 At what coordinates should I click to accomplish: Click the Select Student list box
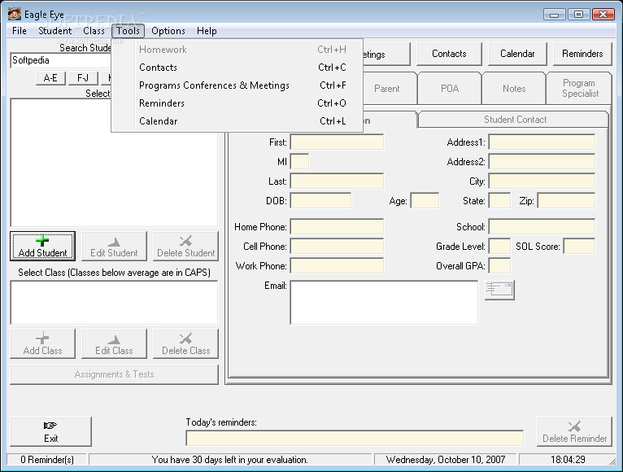114,163
